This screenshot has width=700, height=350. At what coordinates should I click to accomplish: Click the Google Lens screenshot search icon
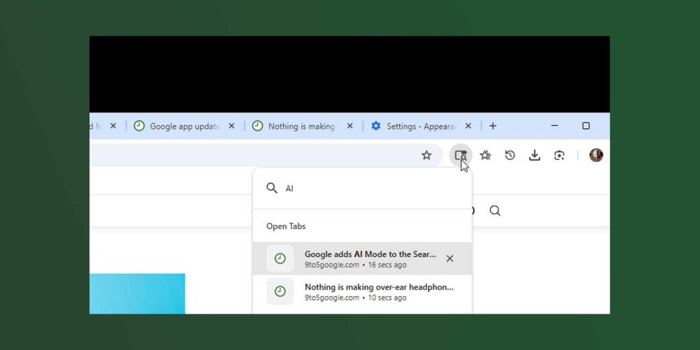coord(559,155)
